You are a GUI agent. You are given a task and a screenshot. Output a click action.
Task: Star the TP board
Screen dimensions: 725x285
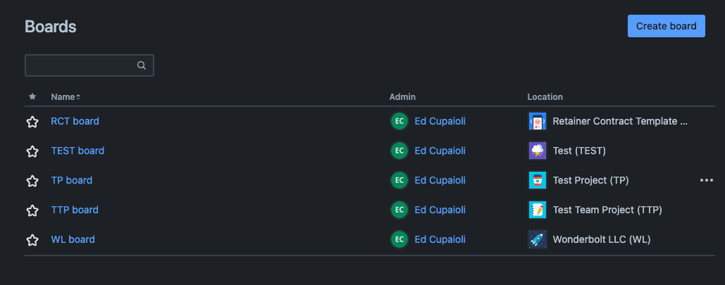(32, 181)
